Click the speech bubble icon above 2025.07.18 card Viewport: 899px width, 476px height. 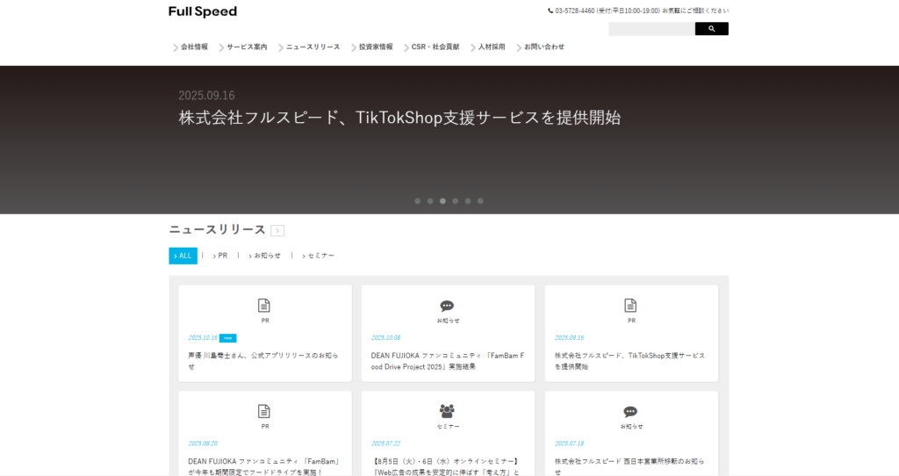click(x=630, y=411)
